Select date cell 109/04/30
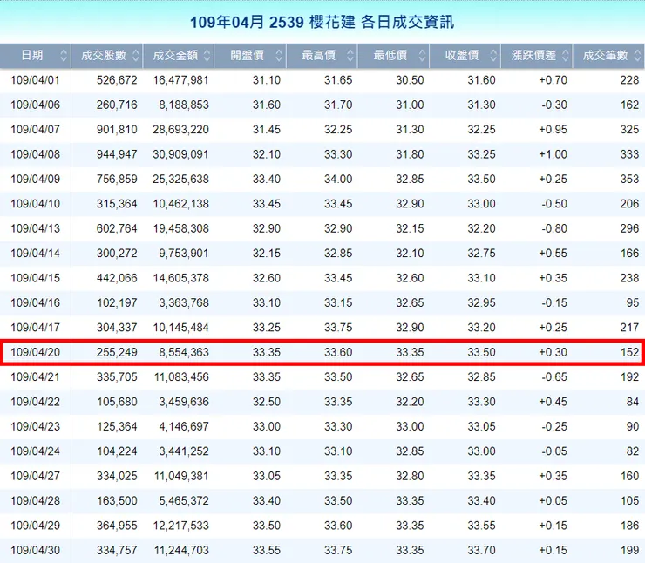The width and height of the screenshot is (645, 563). pos(36,550)
